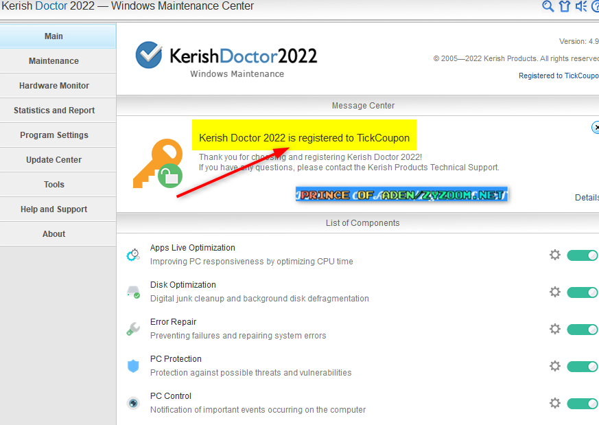Click the Apps Live Optimization icon

[133, 255]
